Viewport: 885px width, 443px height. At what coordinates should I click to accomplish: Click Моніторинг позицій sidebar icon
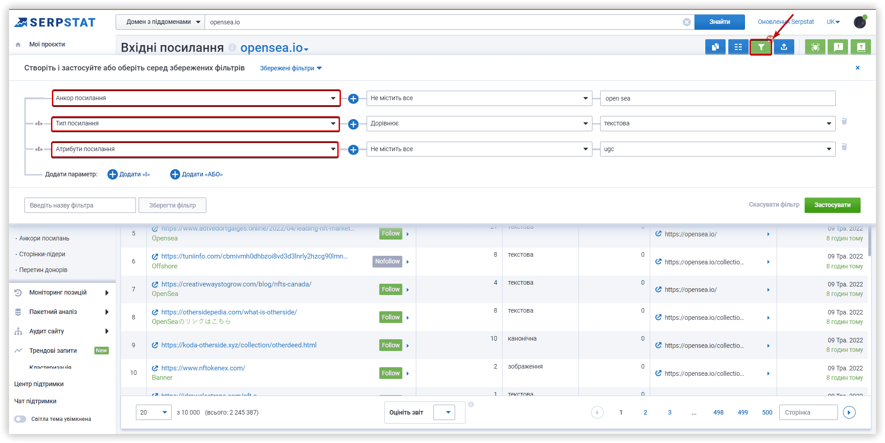click(18, 292)
